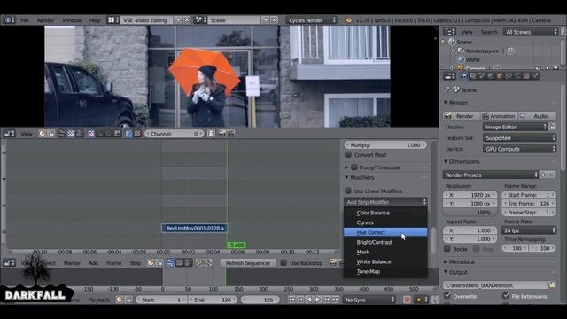The width and height of the screenshot is (567, 319).
Task: Open the All Scenes filter dropdown
Action: click(x=531, y=32)
